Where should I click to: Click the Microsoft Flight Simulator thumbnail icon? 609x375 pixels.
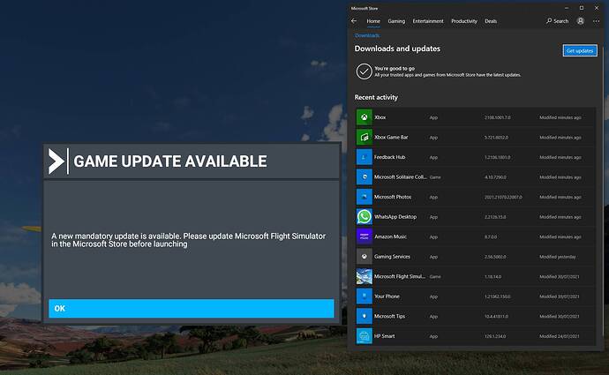(364, 276)
